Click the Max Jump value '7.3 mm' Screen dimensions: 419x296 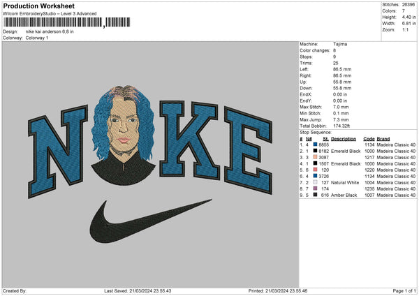pyautogui.click(x=341, y=119)
